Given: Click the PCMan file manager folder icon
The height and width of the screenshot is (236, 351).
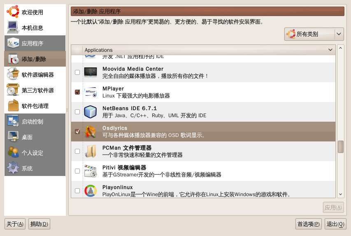Looking at the screenshot, I should (x=91, y=151).
